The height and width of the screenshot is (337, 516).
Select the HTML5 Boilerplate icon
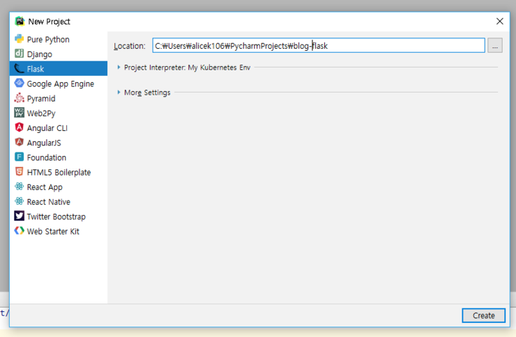coord(19,172)
